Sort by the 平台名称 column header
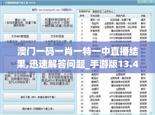Screen dimensions: 155x115 [x=95, y=16]
